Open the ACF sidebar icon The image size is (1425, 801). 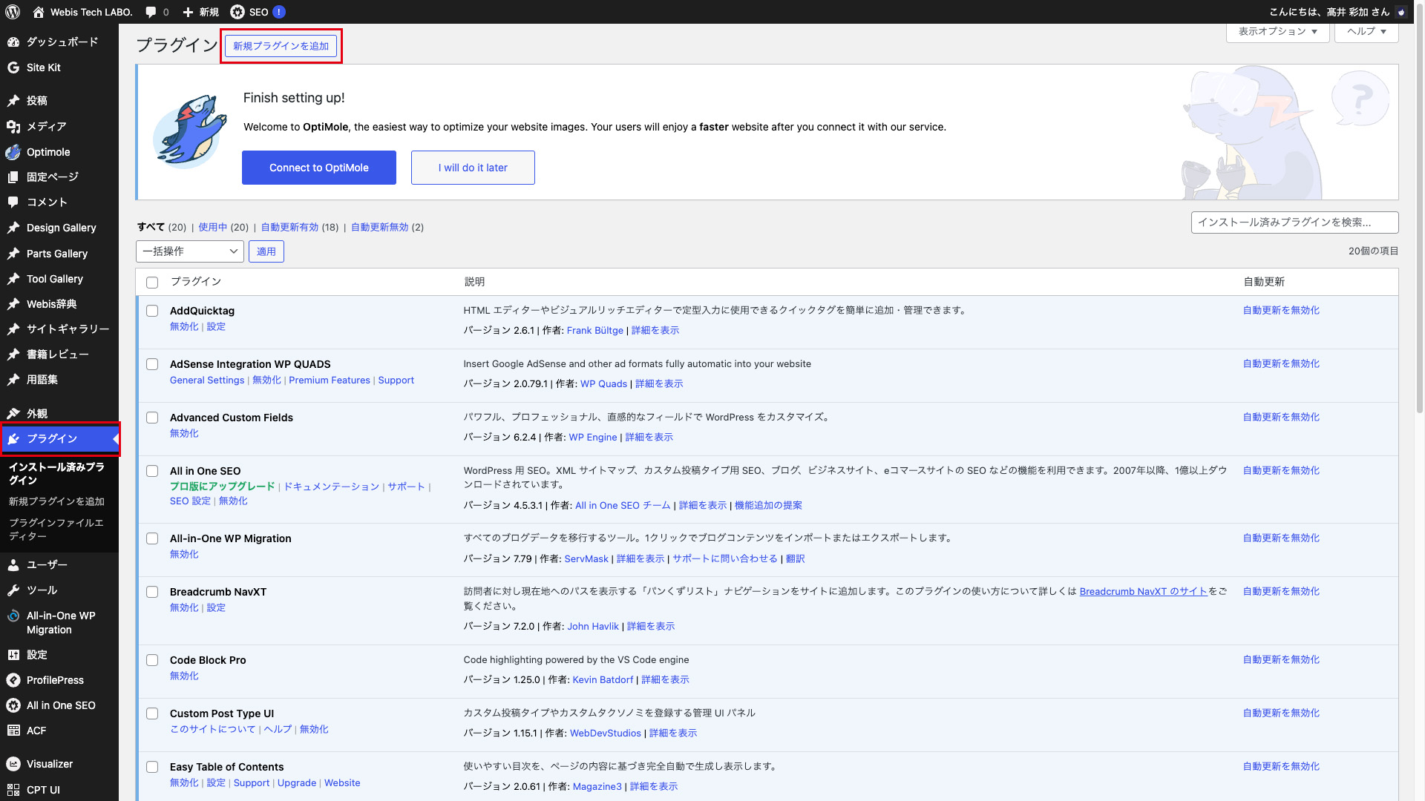pyautogui.click(x=13, y=731)
